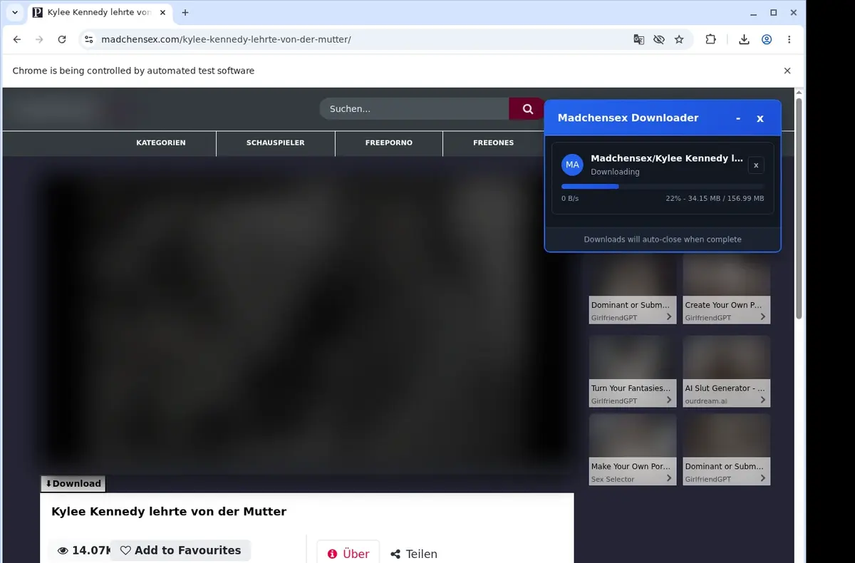This screenshot has width=855, height=563.
Task: Dismiss the automated test software infobar
Action: [x=787, y=71]
